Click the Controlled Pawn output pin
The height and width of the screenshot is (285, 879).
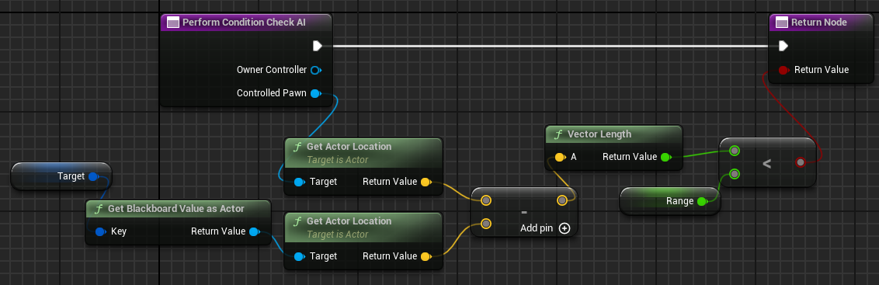coord(315,93)
